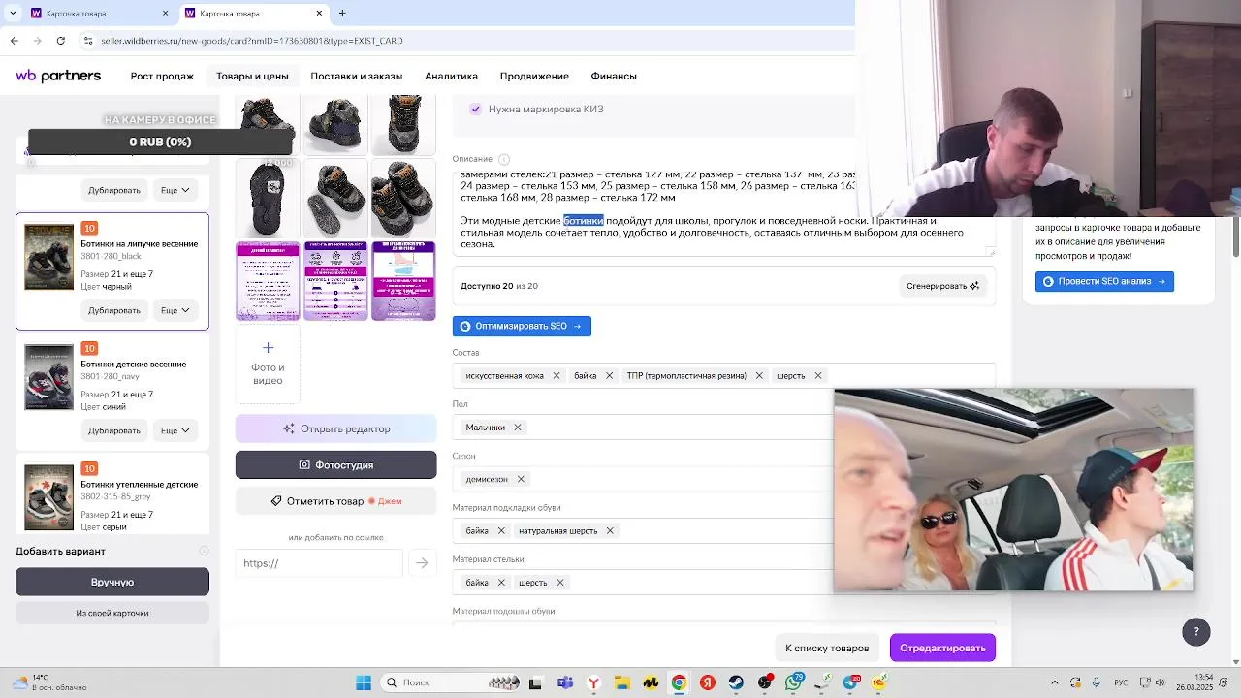Go back in browser history
The height and width of the screenshot is (698, 1241).
coord(15,41)
